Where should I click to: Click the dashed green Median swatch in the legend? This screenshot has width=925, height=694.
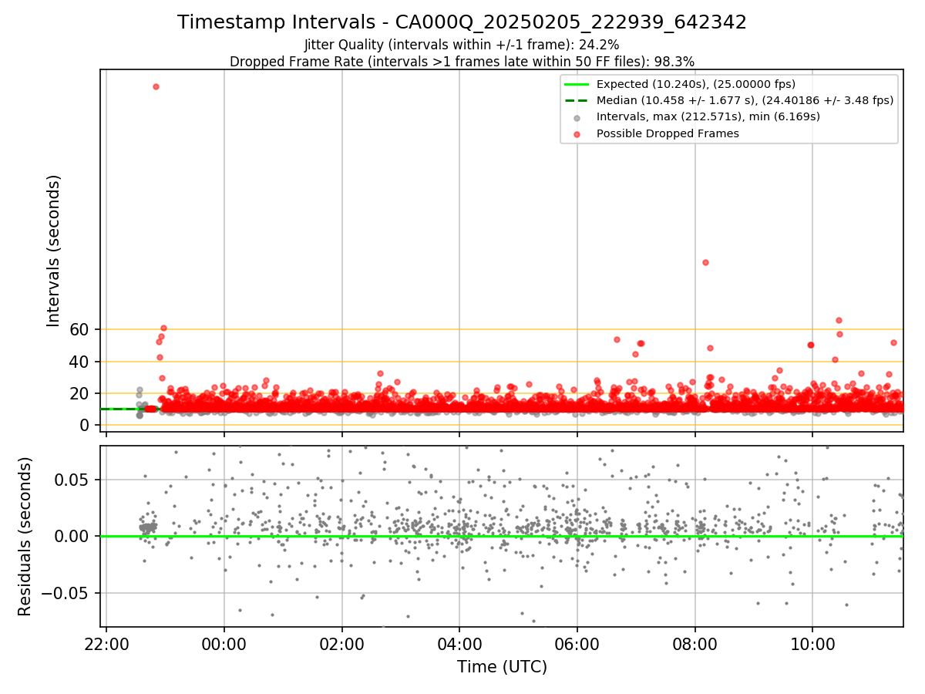[x=577, y=100]
